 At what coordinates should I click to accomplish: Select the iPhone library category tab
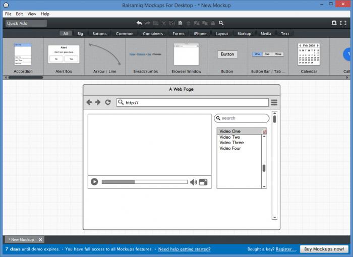coord(200,34)
